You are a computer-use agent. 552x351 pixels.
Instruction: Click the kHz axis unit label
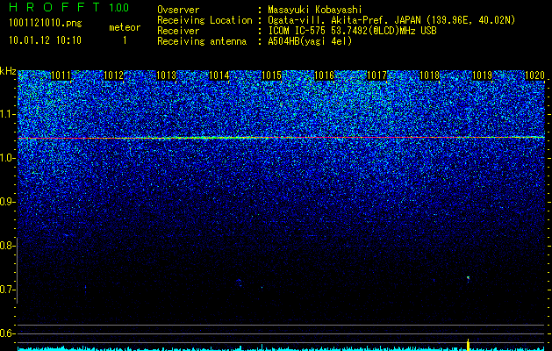pyautogui.click(x=8, y=71)
